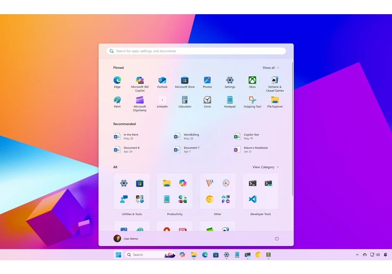Open volume control in system tray
The height and width of the screenshot is (274, 392).
(378, 255)
